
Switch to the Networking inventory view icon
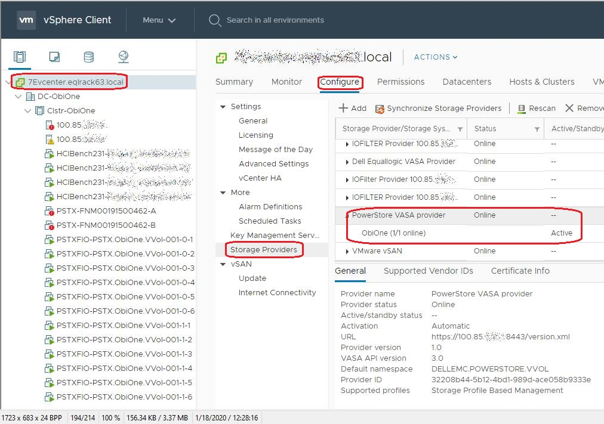(x=124, y=57)
